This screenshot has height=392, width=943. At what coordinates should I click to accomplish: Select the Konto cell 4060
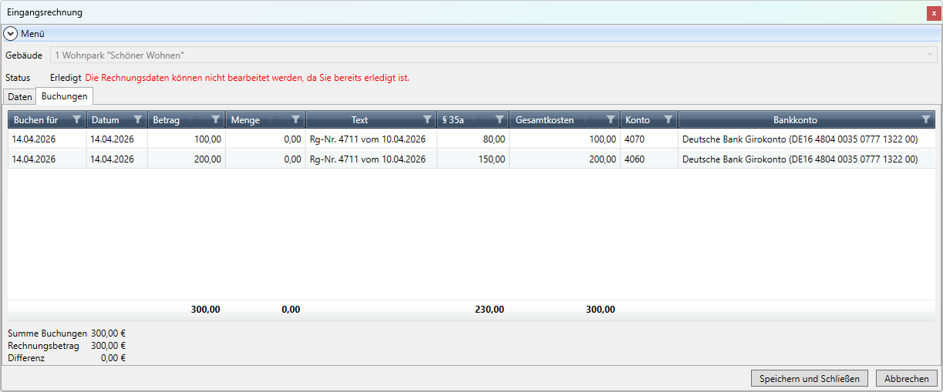coord(649,159)
